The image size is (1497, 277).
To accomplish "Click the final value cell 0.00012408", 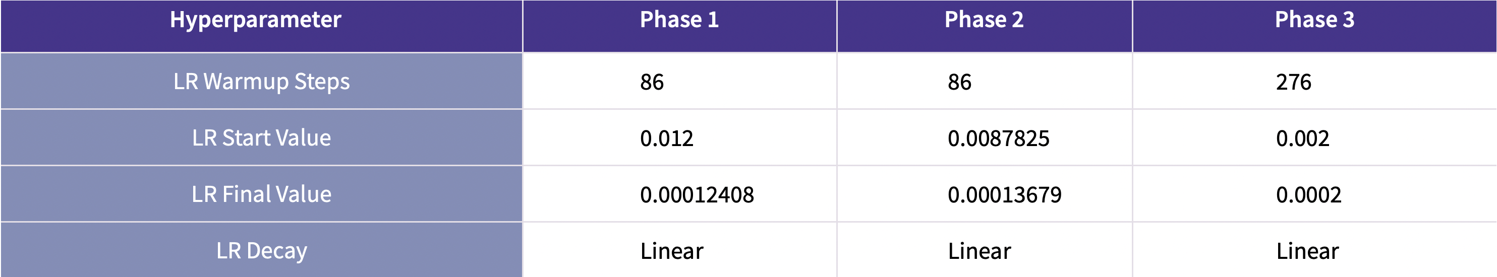I will pyautogui.click(x=697, y=195).
